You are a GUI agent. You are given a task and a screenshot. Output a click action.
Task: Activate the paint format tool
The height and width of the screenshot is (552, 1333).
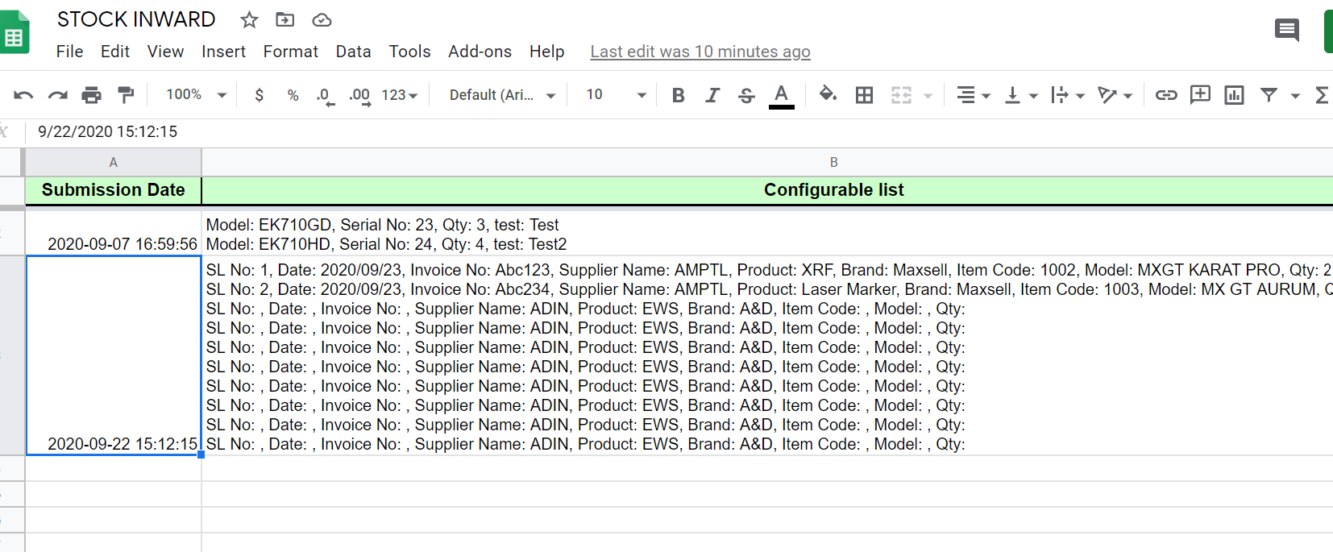(x=126, y=95)
